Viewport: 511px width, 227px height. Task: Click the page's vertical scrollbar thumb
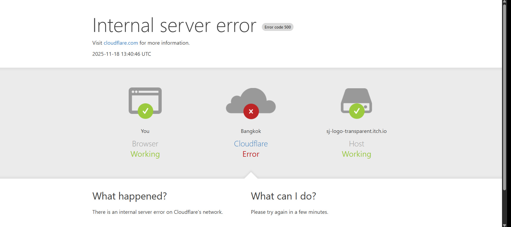[504, 97]
